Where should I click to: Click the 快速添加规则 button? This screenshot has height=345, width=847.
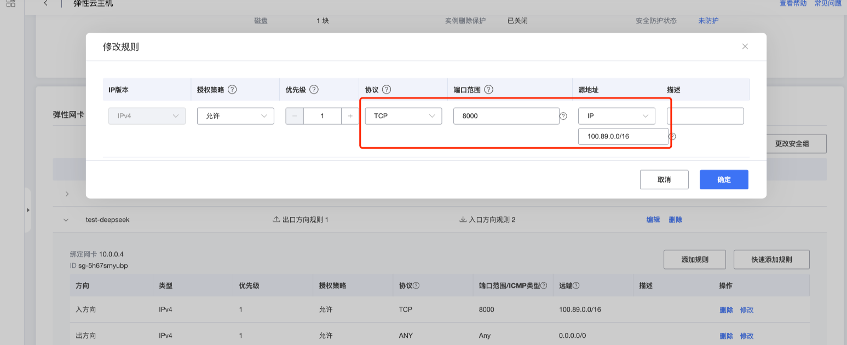tap(771, 260)
